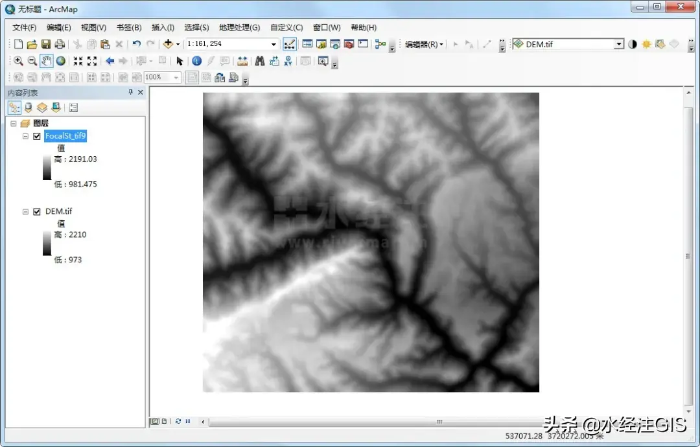Open the DEM.tif layer dropdown

point(618,44)
